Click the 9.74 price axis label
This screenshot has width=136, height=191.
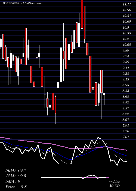pyautogui.click(x=126, y=56)
